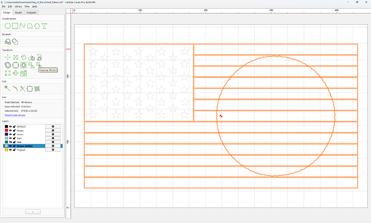This screenshot has height=223, width=371.
Task: Open settings for the Seal layer
Action: (53, 142)
